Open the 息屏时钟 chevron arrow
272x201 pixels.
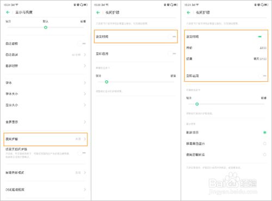(85, 66)
